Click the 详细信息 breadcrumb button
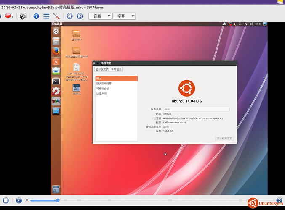 [x=116, y=69]
